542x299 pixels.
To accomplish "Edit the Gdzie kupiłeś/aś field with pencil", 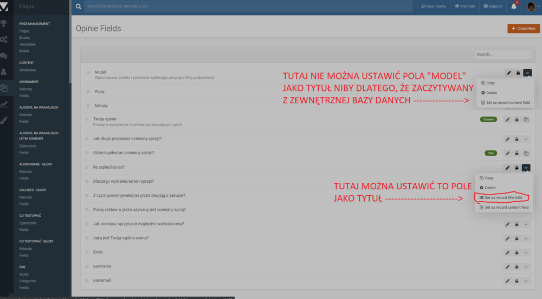I will click(x=507, y=153).
